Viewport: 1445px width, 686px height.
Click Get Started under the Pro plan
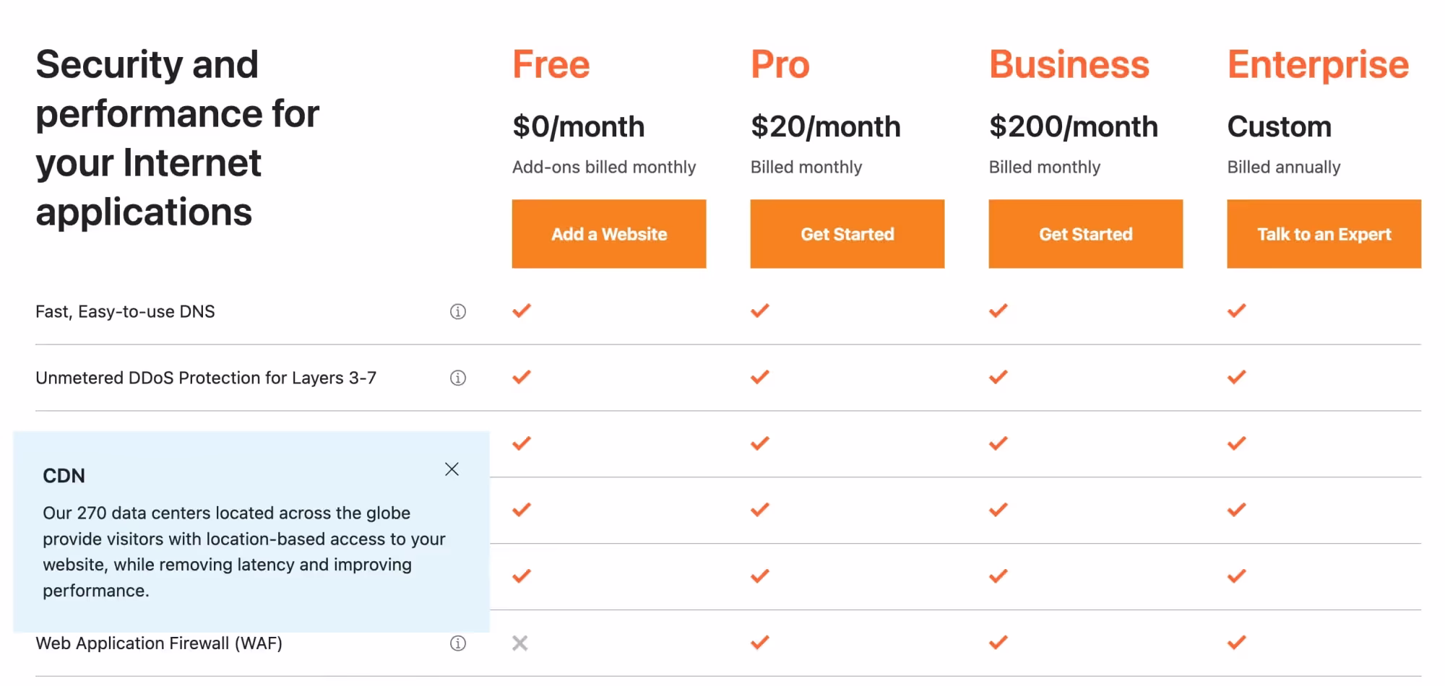tap(847, 234)
